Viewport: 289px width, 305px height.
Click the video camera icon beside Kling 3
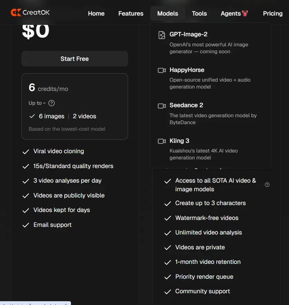click(x=162, y=141)
